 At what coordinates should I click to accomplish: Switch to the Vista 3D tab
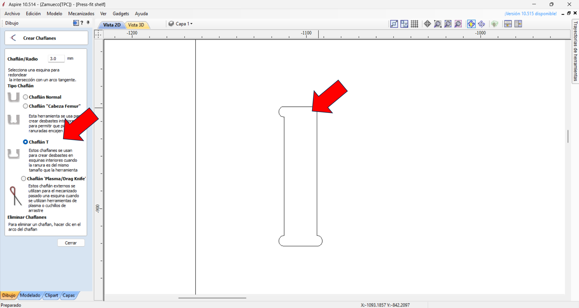[136, 25]
